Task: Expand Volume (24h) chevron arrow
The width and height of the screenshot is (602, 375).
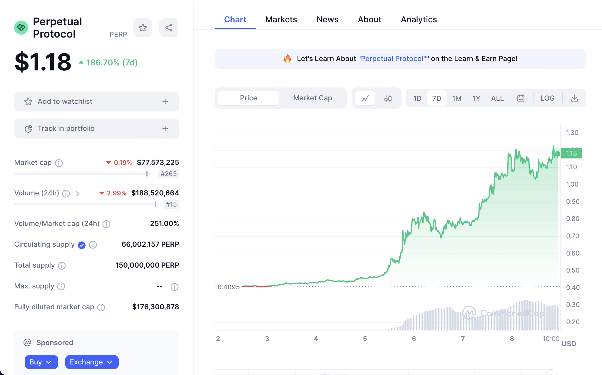Action: (x=78, y=193)
